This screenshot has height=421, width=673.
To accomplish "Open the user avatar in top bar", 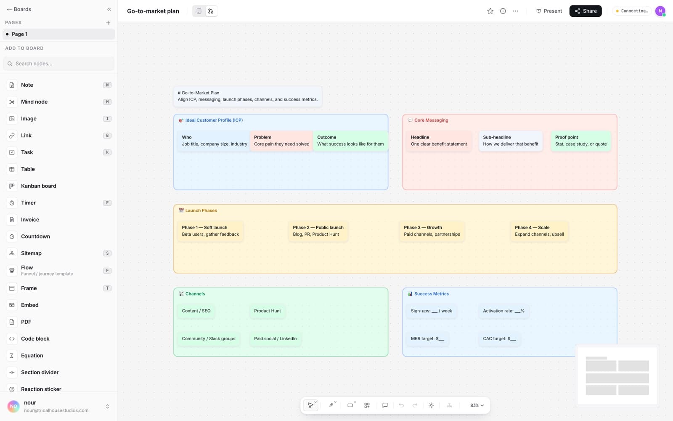I will tap(660, 11).
